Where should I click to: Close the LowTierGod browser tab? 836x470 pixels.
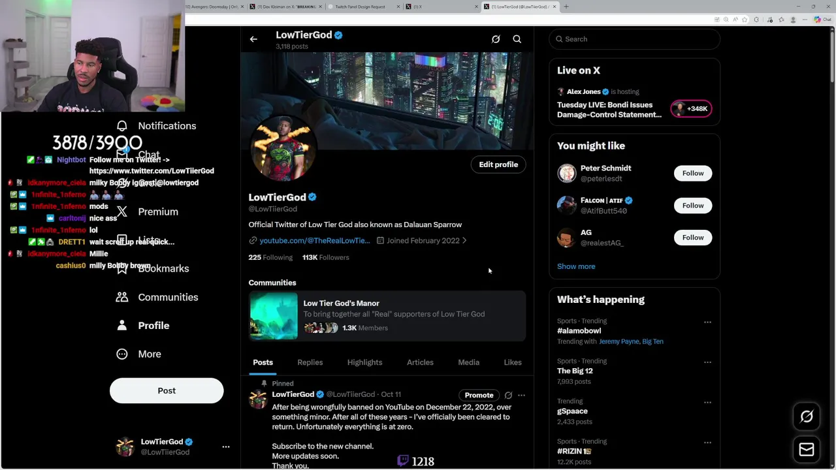click(555, 7)
